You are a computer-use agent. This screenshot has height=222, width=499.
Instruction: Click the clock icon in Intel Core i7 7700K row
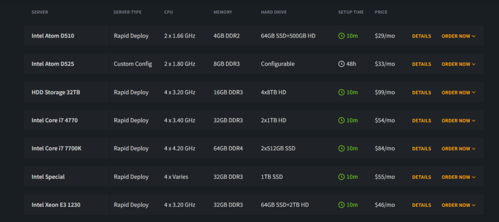click(x=341, y=148)
